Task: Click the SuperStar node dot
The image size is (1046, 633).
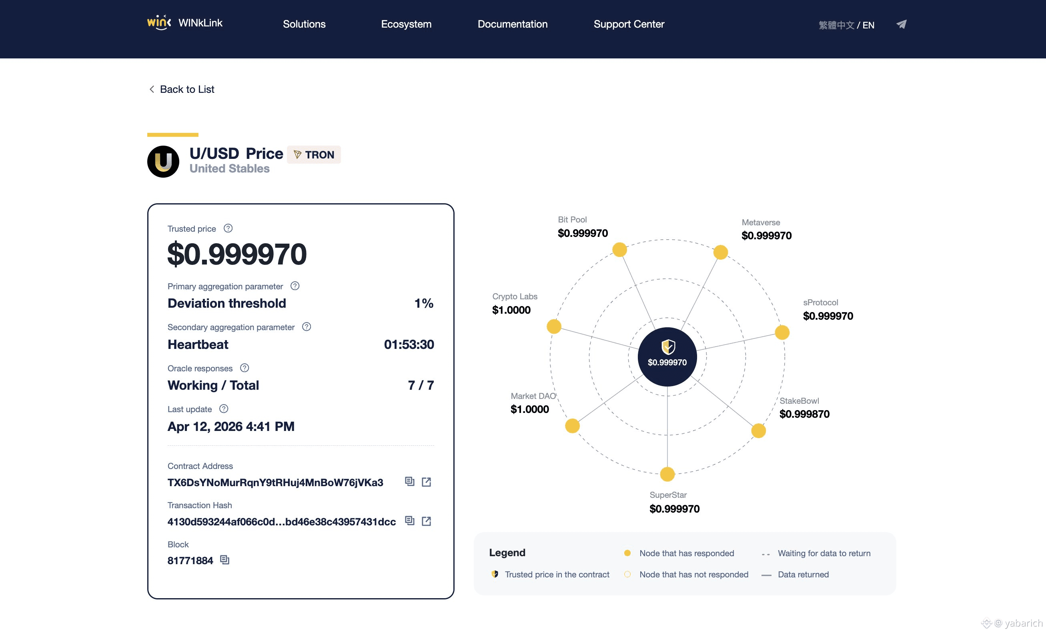Action: [x=667, y=474]
